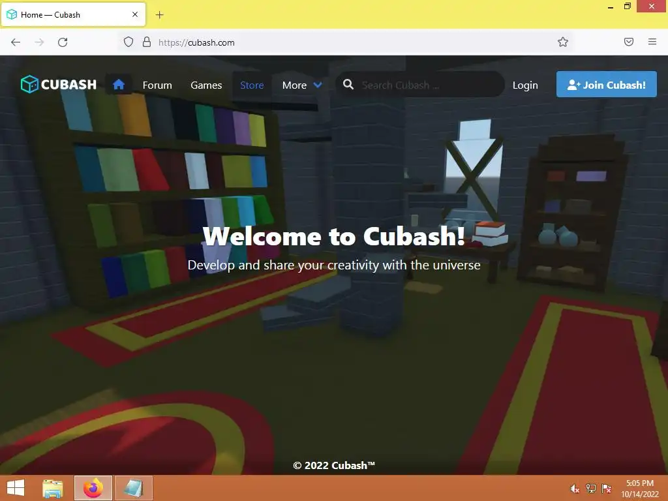Reload the page with refresh icon

pyautogui.click(x=63, y=42)
